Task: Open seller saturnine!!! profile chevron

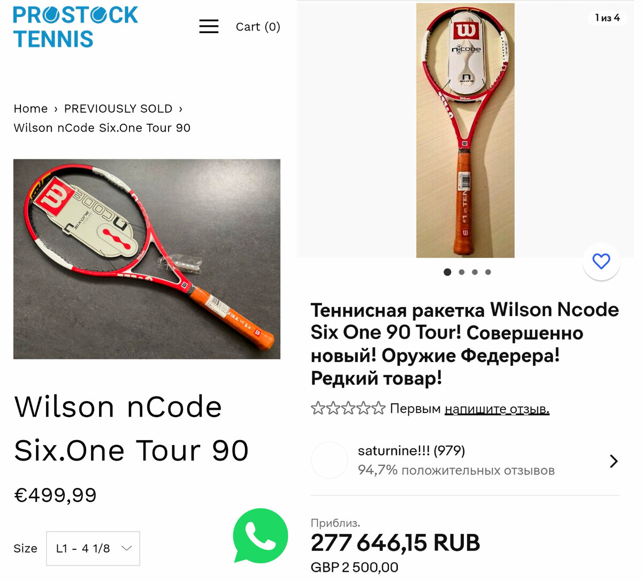Action: (x=614, y=461)
